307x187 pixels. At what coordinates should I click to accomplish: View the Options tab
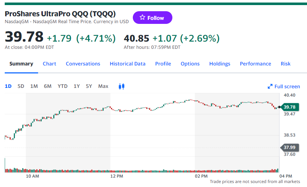pos(190,64)
